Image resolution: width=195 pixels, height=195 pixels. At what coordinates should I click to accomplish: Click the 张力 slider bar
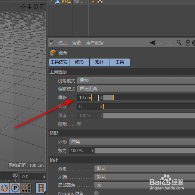[145, 151]
